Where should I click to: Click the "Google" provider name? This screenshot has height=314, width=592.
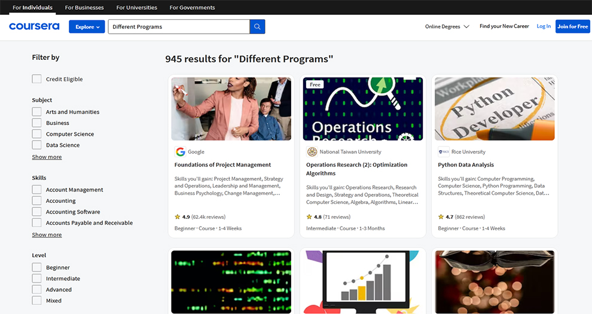click(196, 152)
